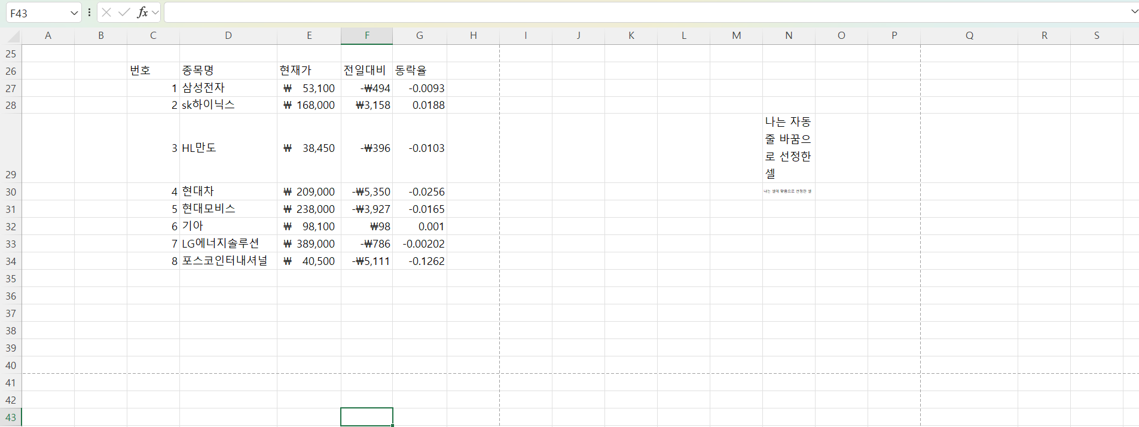Image resolution: width=1139 pixels, height=427 pixels.
Task: Select column D header
Action: [x=228, y=35]
